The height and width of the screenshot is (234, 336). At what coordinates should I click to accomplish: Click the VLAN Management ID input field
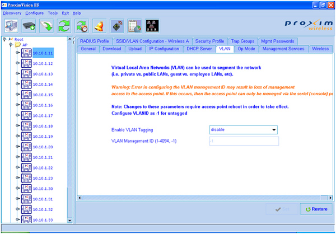[244, 141]
